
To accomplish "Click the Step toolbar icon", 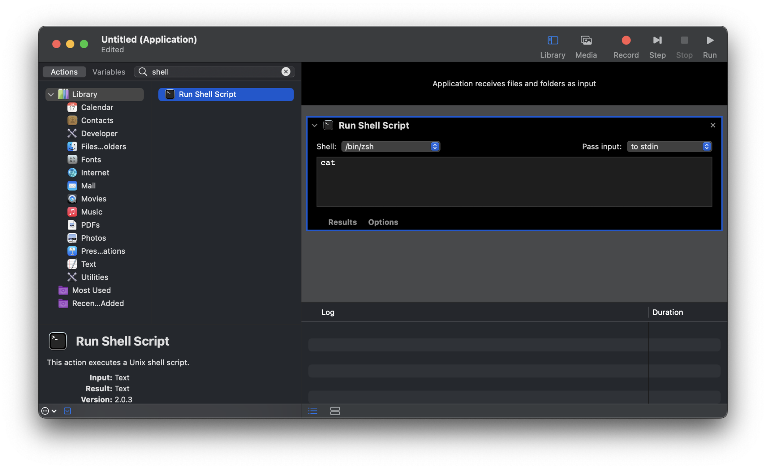I will tap(657, 40).
